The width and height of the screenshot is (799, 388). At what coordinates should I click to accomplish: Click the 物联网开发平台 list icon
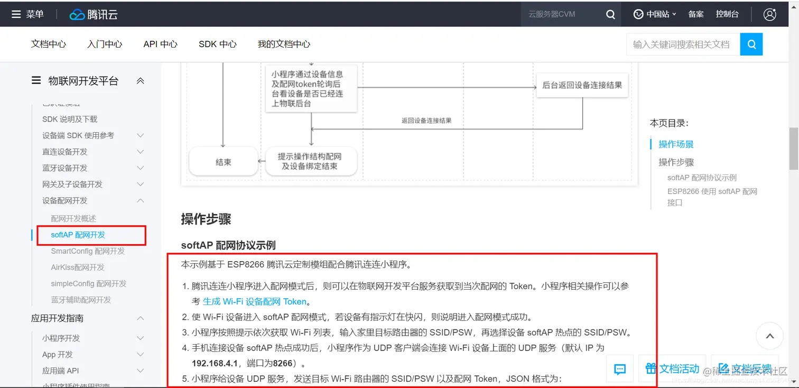pos(36,81)
